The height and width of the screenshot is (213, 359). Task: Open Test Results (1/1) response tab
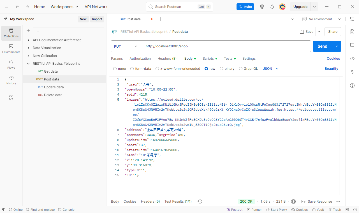click(178, 202)
